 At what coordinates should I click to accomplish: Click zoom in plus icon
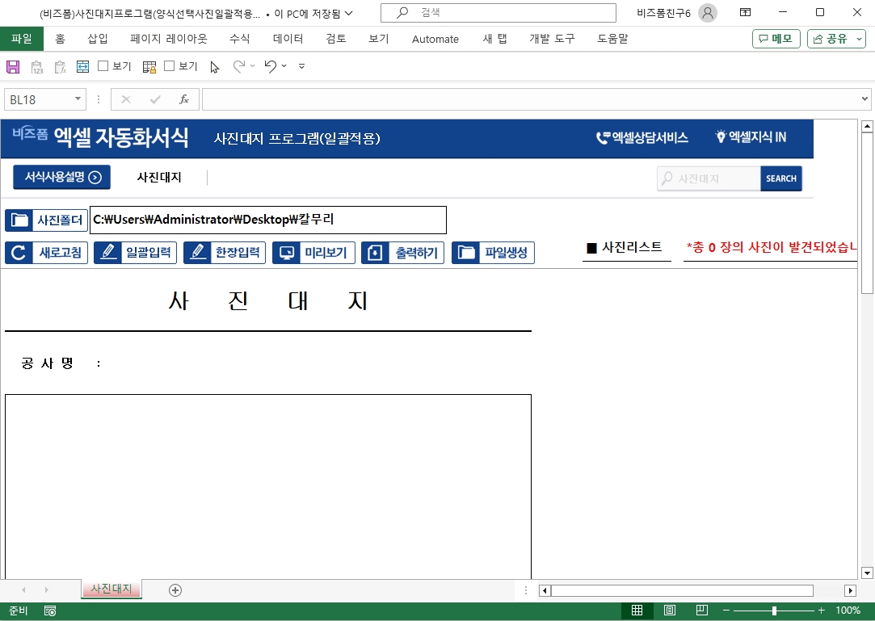[x=822, y=611]
